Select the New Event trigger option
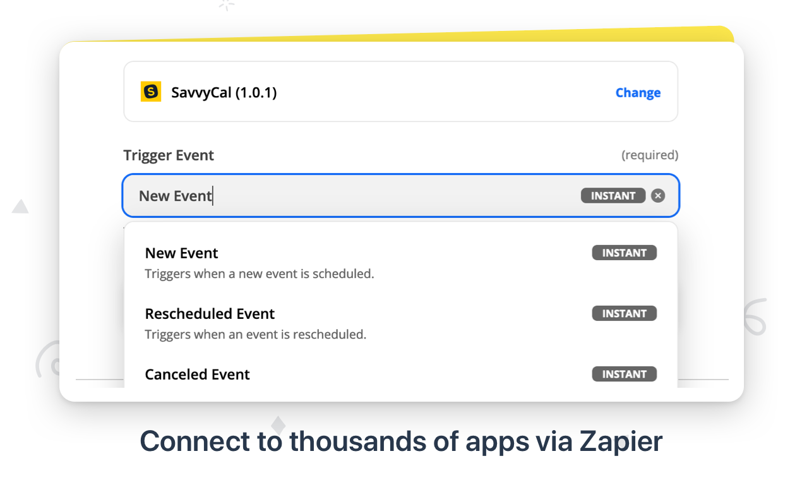The width and height of the screenshot is (802, 480). coord(182,253)
